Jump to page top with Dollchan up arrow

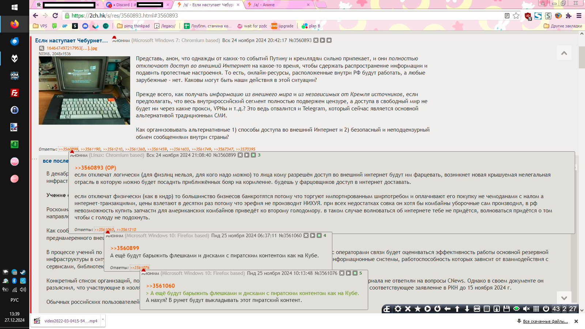pos(457,309)
